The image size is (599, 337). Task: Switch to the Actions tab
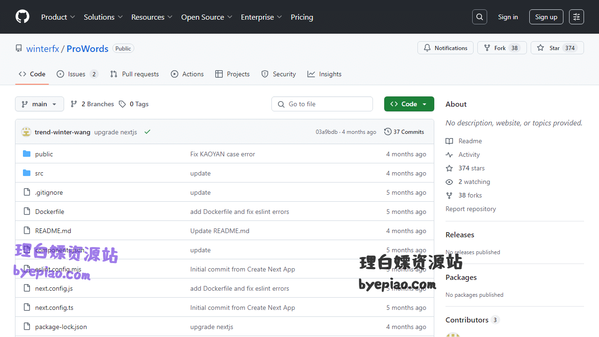pyautogui.click(x=187, y=74)
